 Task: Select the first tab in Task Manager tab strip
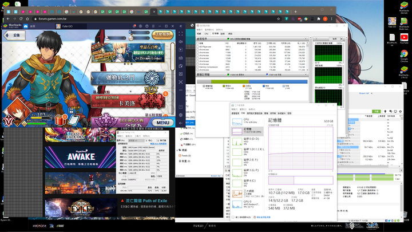(x=235, y=113)
